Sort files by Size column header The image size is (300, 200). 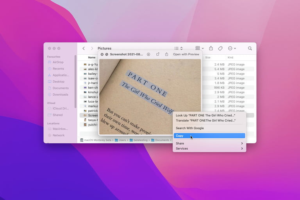click(x=208, y=57)
